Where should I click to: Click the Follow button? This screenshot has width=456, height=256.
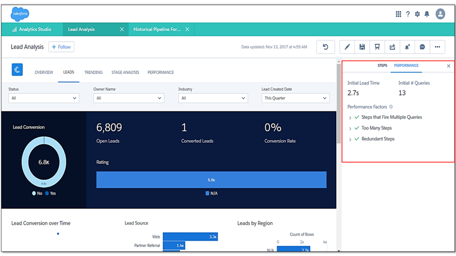coord(61,47)
